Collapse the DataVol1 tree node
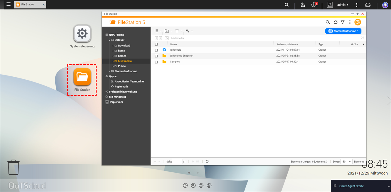The width and height of the screenshot is (391, 192). [110, 40]
